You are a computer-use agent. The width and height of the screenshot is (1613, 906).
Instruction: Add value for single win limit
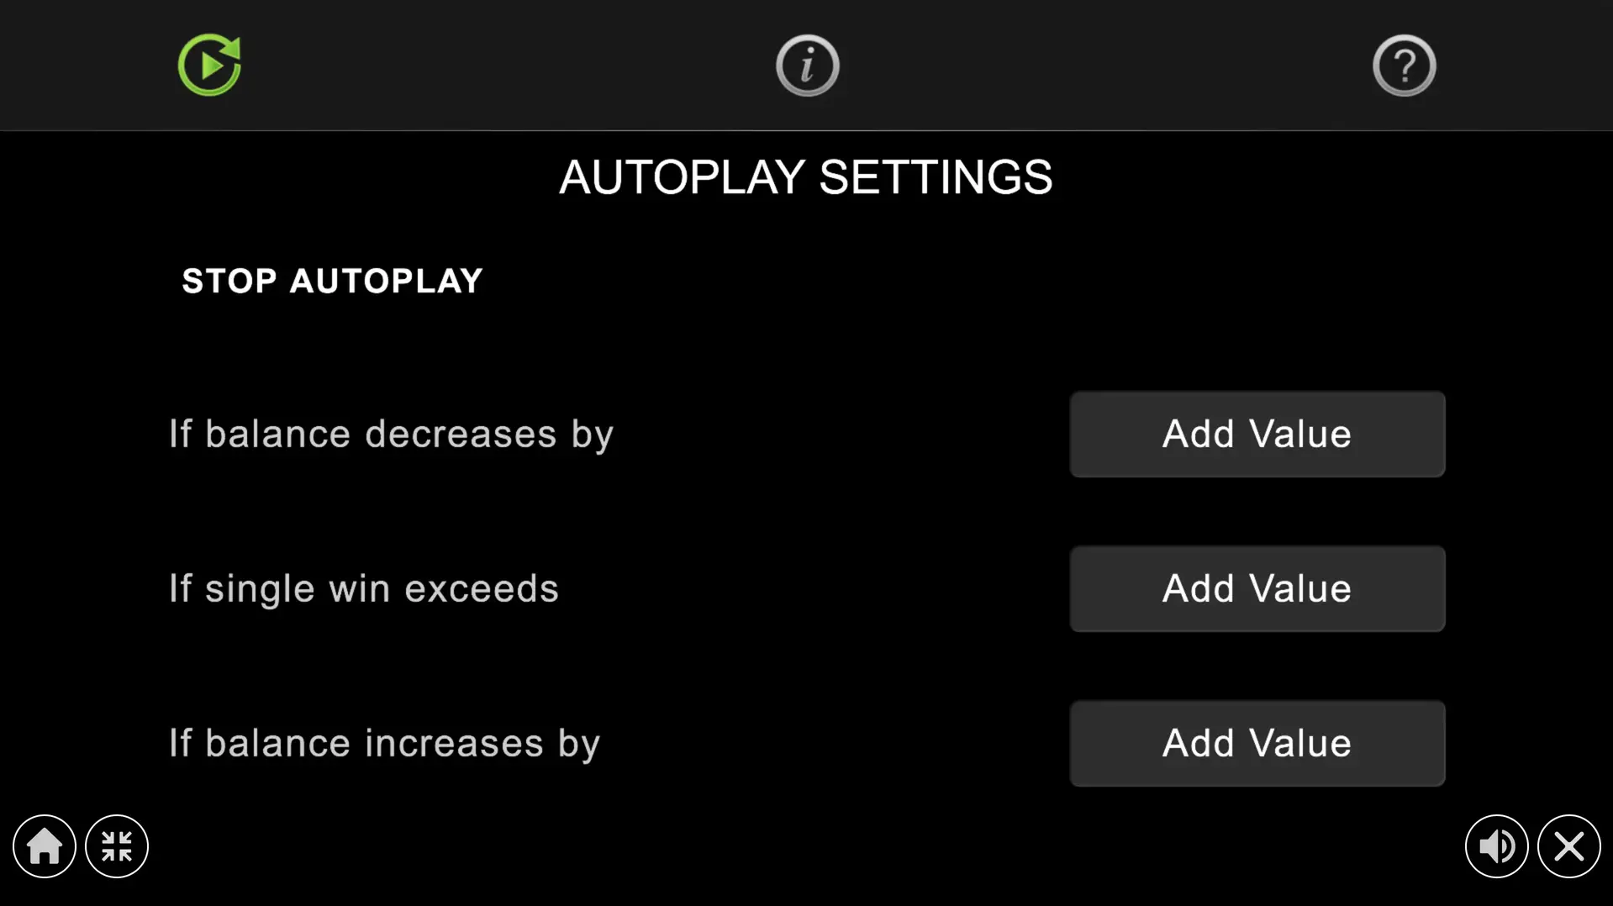click(1257, 588)
